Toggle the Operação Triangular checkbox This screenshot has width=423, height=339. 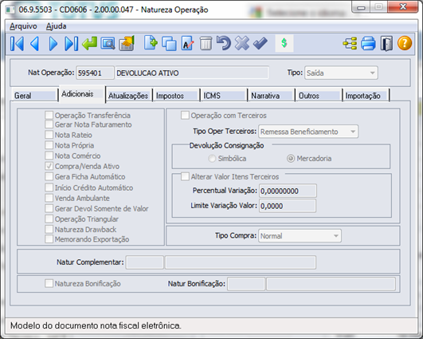[49, 219]
